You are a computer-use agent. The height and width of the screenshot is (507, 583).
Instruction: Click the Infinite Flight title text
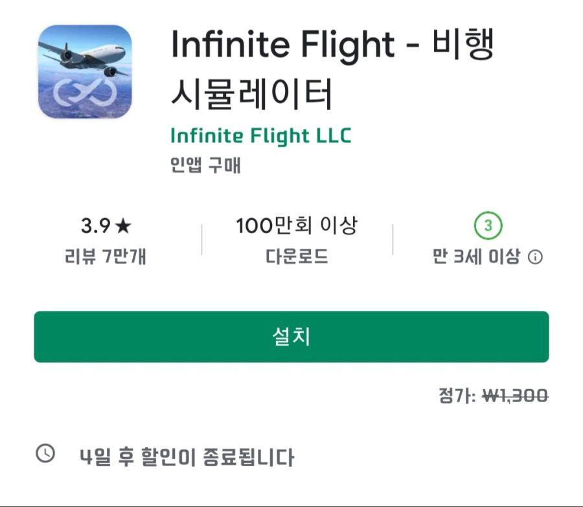282,46
